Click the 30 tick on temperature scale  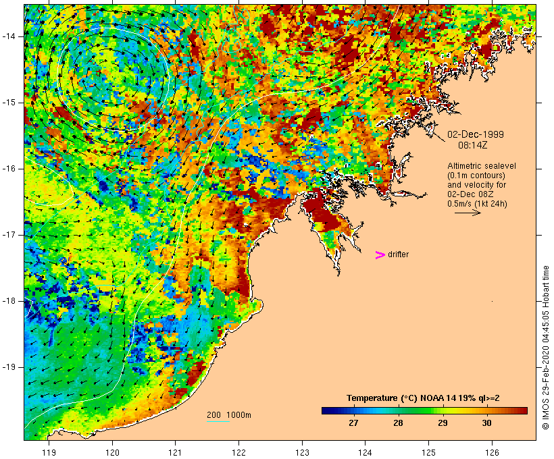pos(487,423)
